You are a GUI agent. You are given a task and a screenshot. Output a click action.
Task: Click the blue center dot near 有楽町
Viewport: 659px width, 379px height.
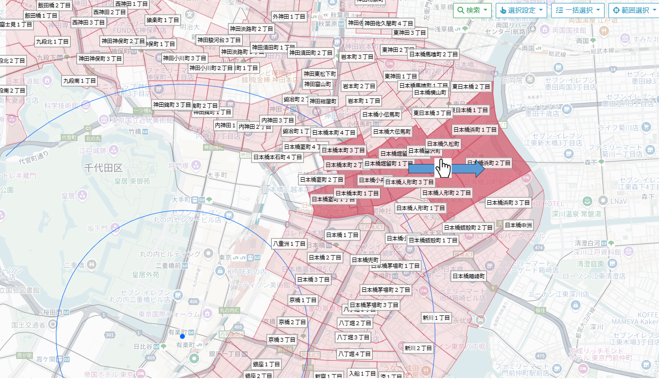[182, 336]
